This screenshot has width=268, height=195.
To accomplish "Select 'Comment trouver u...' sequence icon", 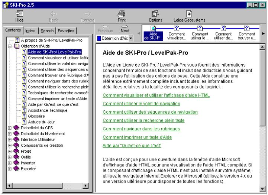I will pos(247,28).
